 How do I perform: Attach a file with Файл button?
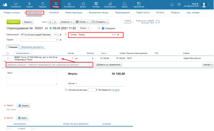23,118
